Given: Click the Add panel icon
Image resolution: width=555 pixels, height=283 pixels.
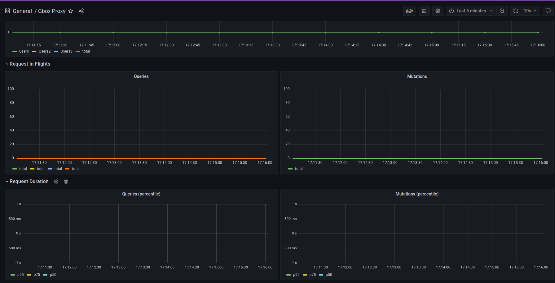Looking at the screenshot, I should click(x=409, y=11).
